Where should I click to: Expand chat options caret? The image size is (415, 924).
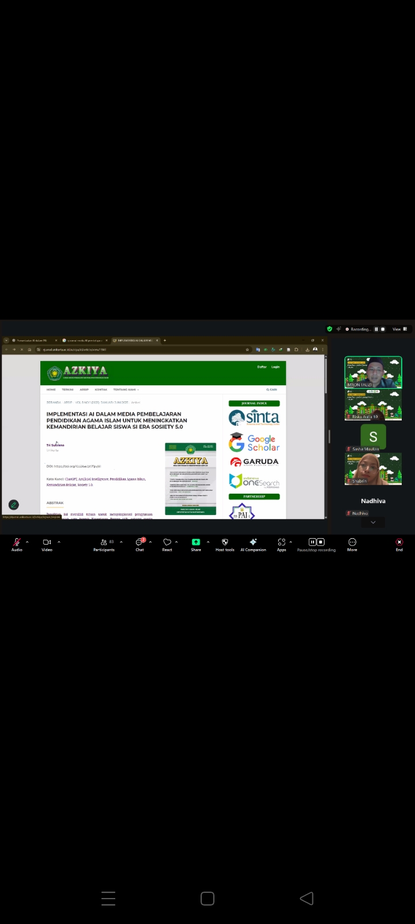tap(150, 542)
